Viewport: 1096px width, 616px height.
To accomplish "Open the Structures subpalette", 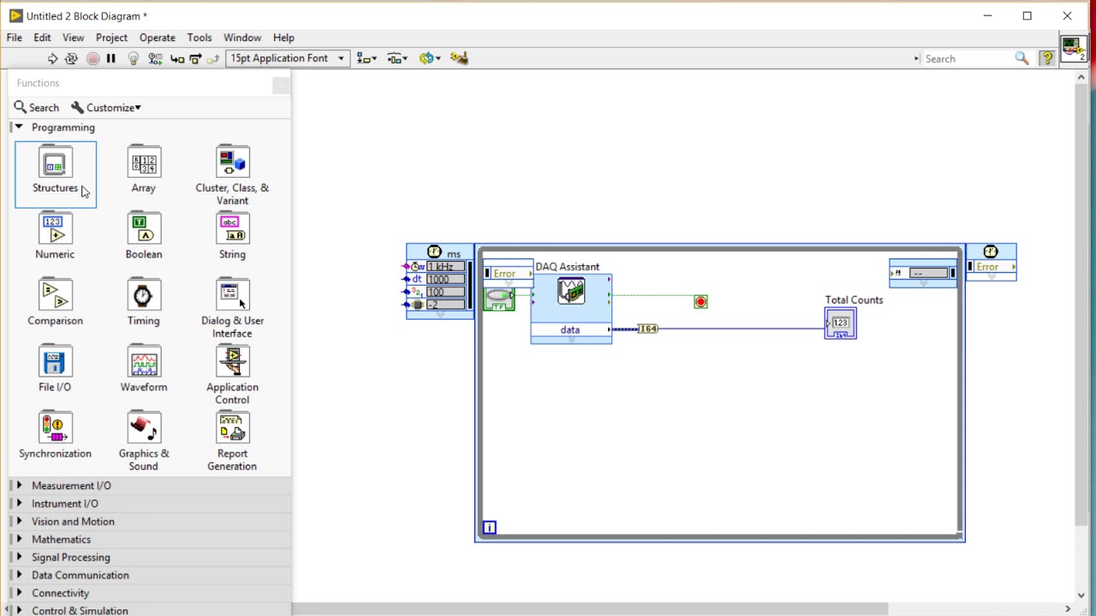I will (56, 175).
